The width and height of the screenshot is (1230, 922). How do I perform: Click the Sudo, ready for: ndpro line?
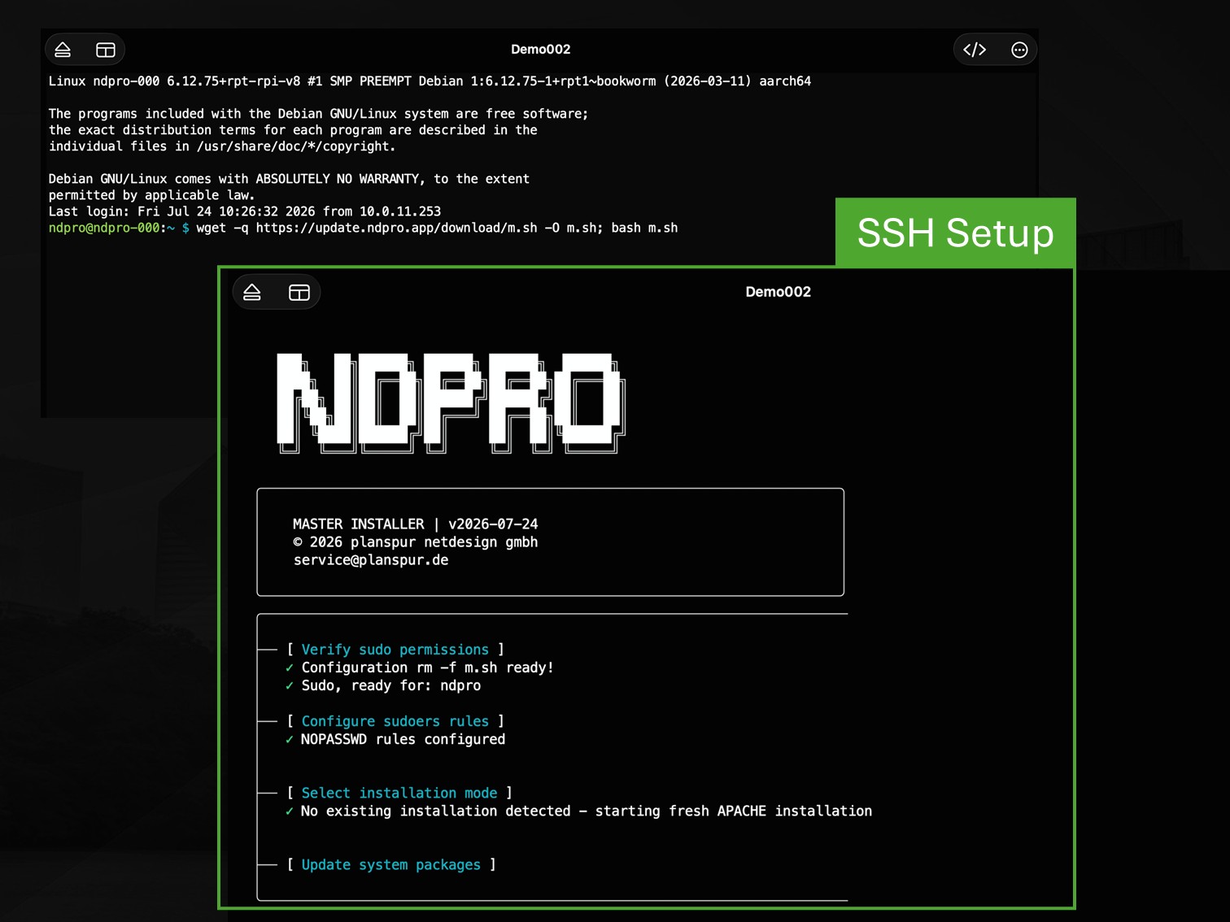383,685
